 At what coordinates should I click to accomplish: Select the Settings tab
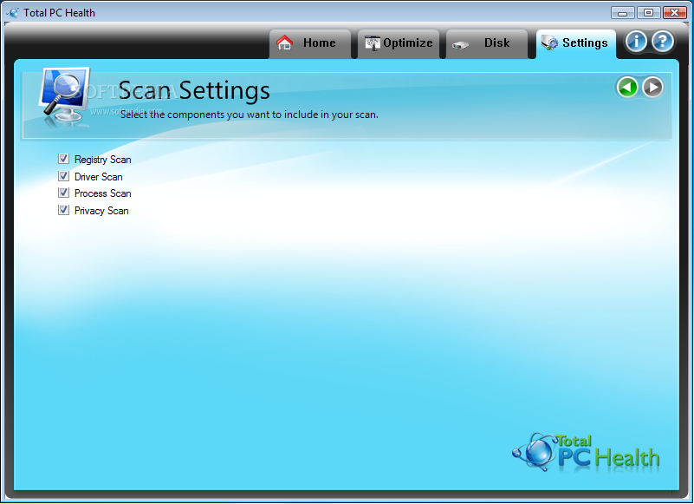pyautogui.click(x=576, y=43)
